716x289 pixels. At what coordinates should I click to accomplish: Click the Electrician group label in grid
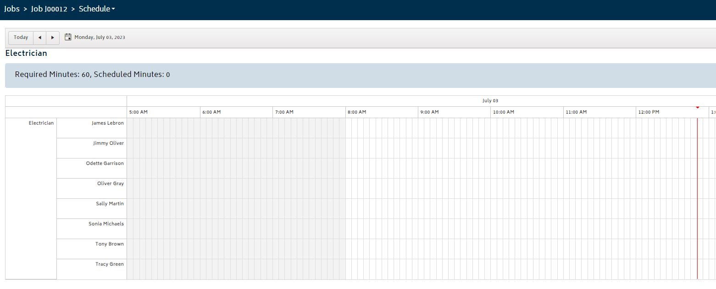[41, 123]
